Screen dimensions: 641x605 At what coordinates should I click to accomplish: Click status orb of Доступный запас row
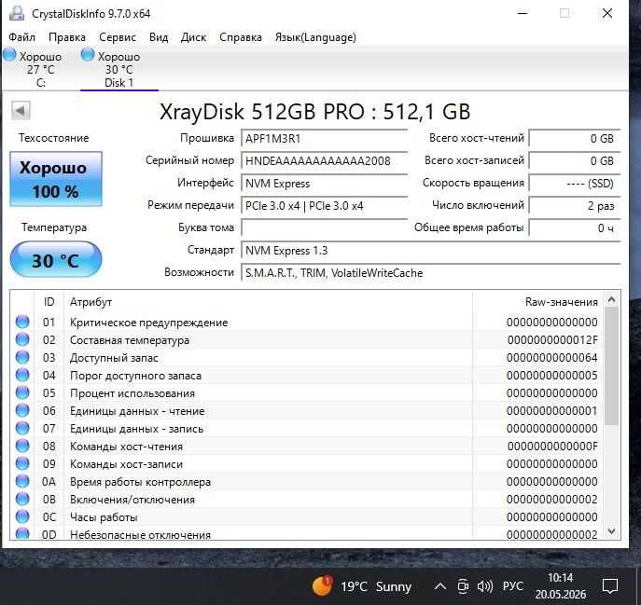pos(22,357)
